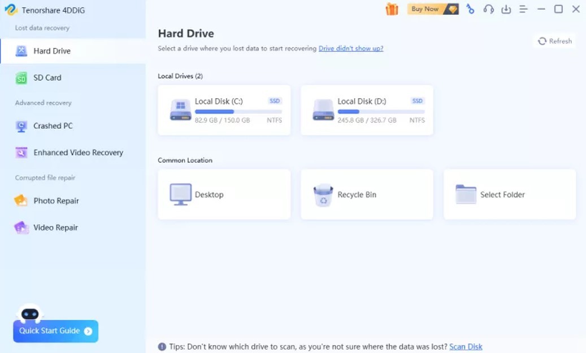This screenshot has height=353, width=586.
Task: Click the blue key registration icon
Action: (470, 9)
